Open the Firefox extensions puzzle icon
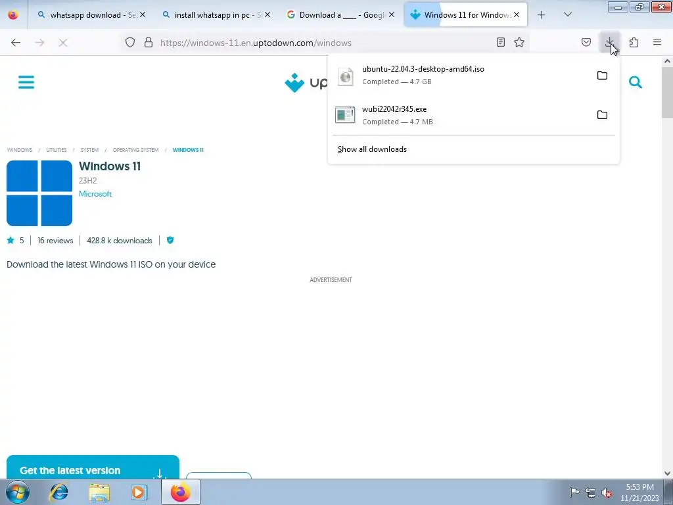The width and height of the screenshot is (673, 505). click(x=634, y=42)
